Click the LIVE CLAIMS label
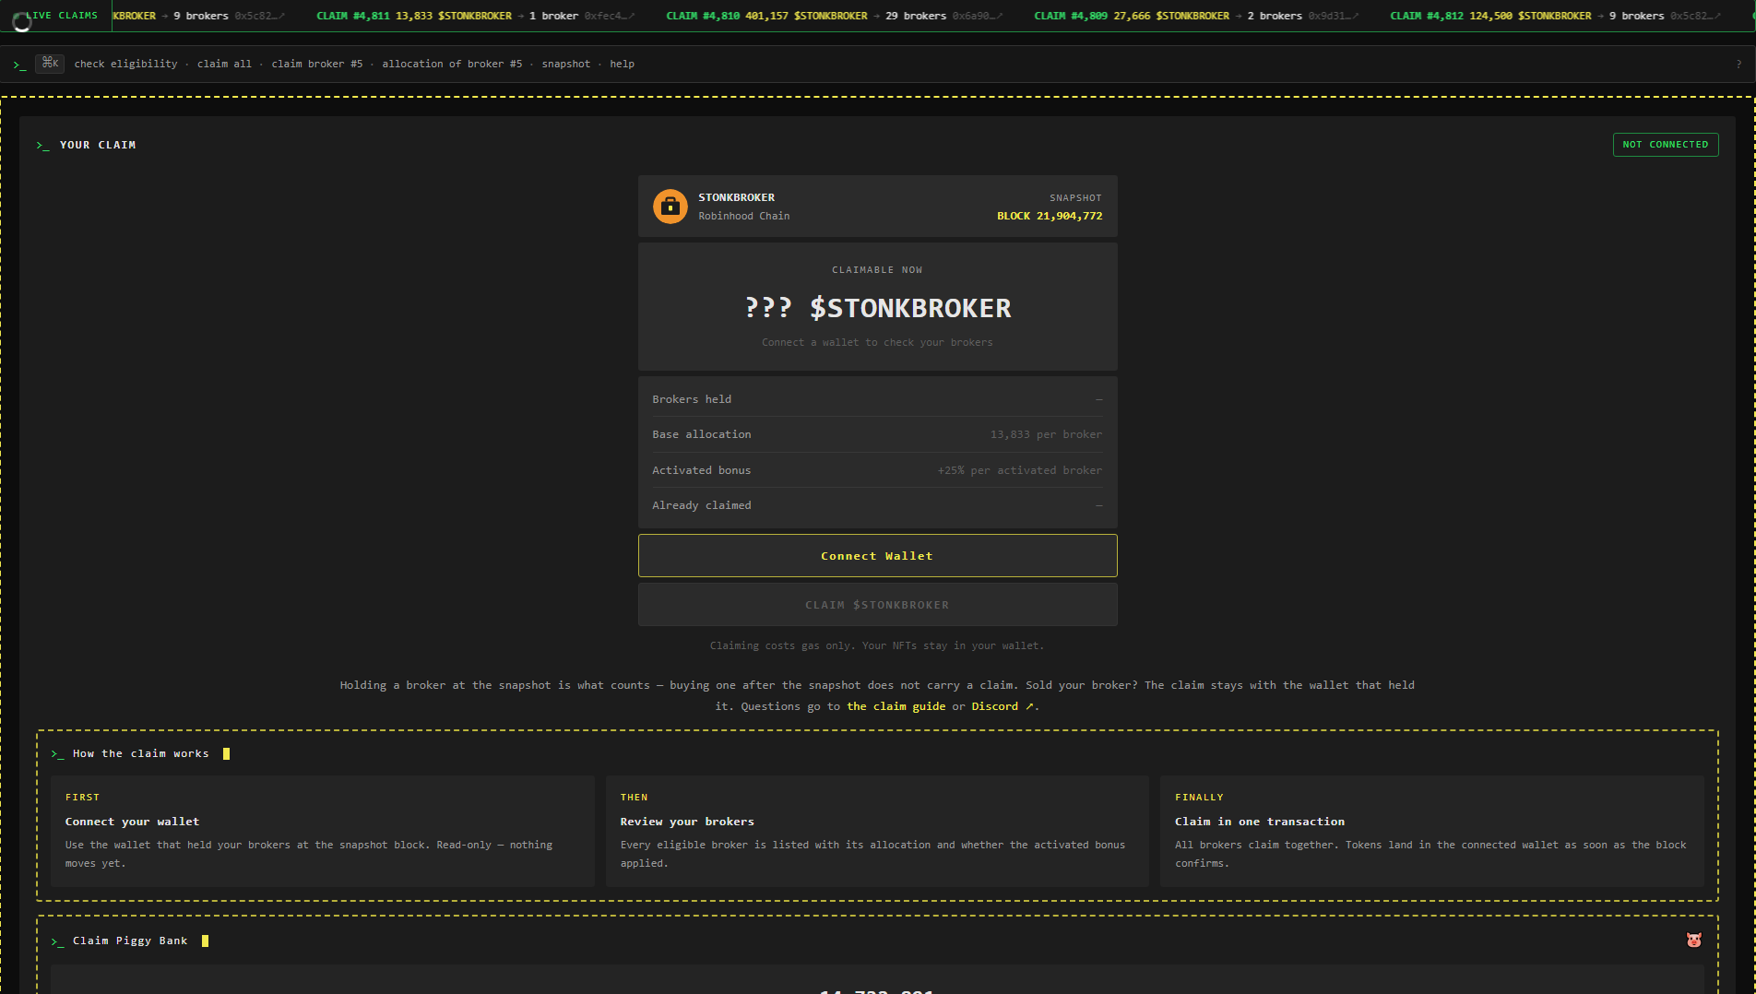The height and width of the screenshot is (994, 1756). pos(61,16)
